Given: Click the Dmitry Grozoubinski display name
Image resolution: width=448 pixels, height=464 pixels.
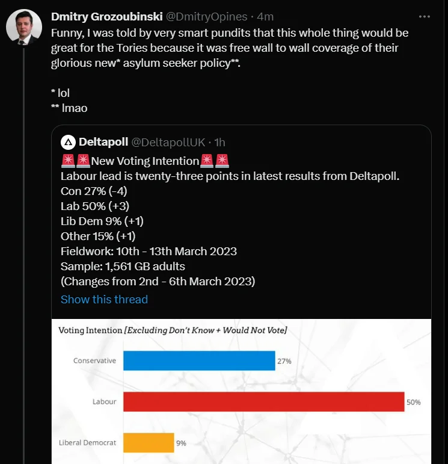Looking at the screenshot, I should (x=107, y=17).
